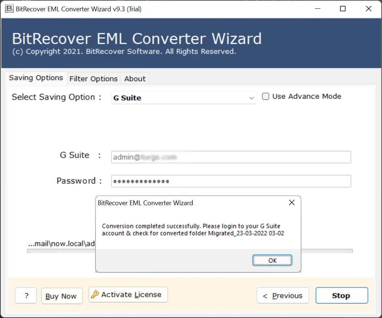This screenshot has width=382, height=318.
Task: Switch to the Saving Options tab
Action: click(x=36, y=78)
